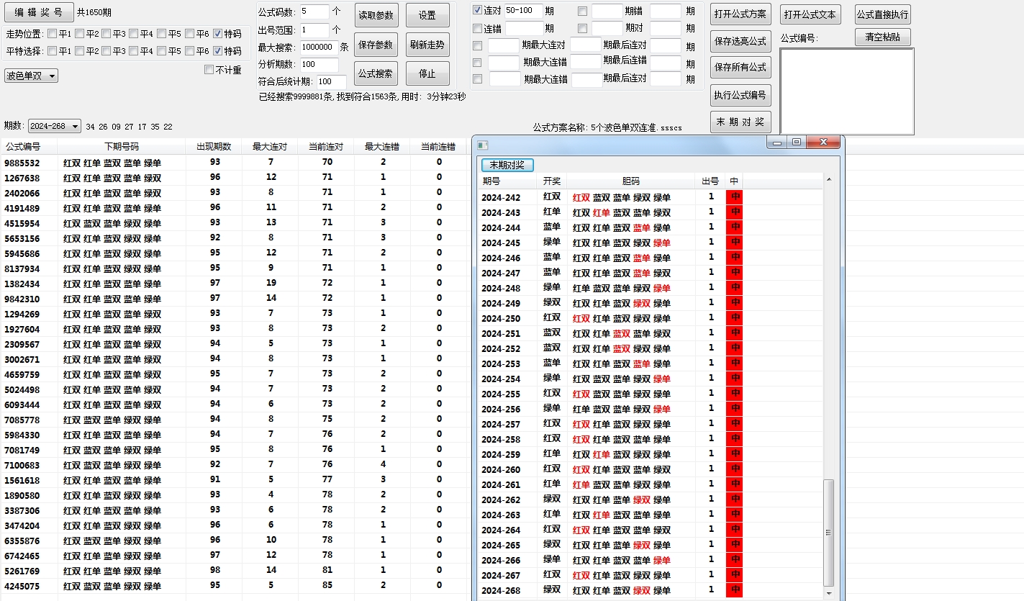Sort by the 最大连对 column header
The width and height of the screenshot is (1024, 601).
coord(270,147)
